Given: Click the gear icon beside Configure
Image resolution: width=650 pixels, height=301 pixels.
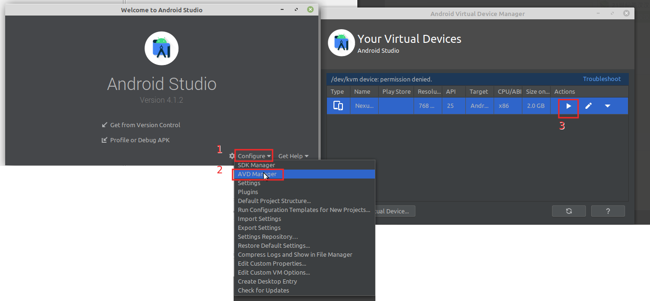Looking at the screenshot, I should (x=232, y=156).
